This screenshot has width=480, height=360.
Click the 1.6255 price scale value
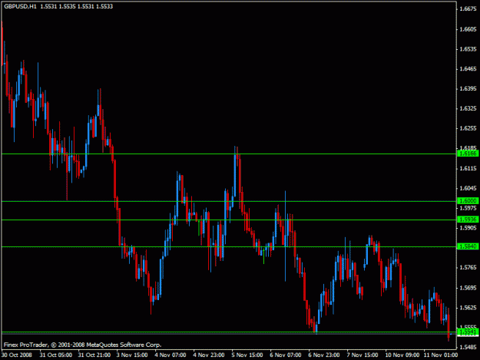[468, 128]
